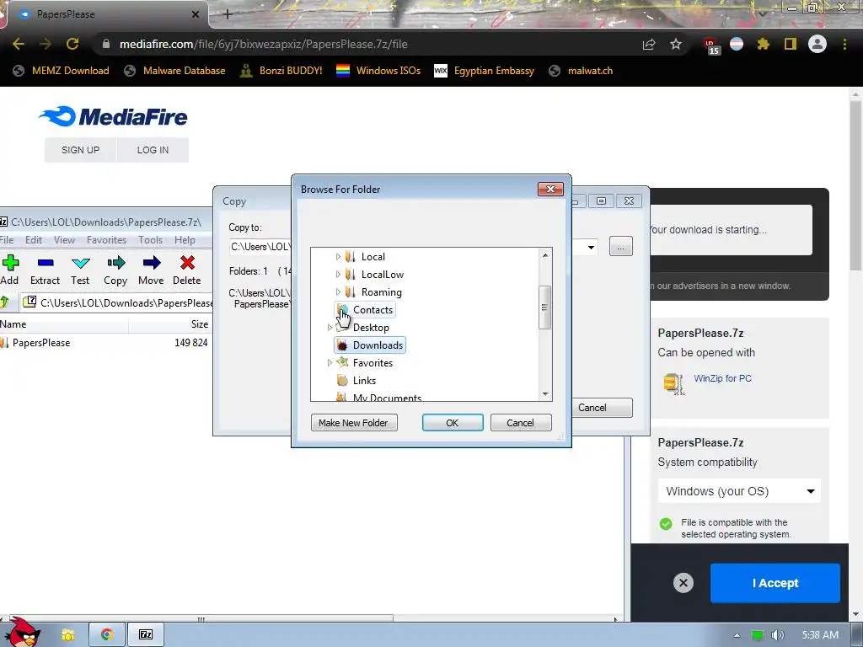The height and width of the screenshot is (647, 863).
Task: Open 7-Zip taskbar button
Action: point(146,634)
